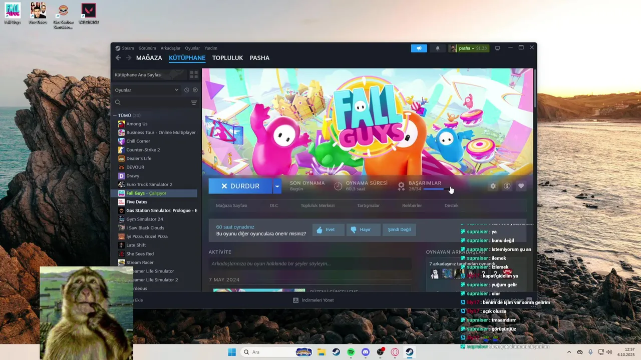Open the Rehberler link
Viewport: 641px width, 360px height.
click(x=412, y=205)
